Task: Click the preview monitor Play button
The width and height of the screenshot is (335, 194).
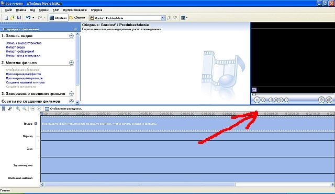Action: (x=257, y=100)
